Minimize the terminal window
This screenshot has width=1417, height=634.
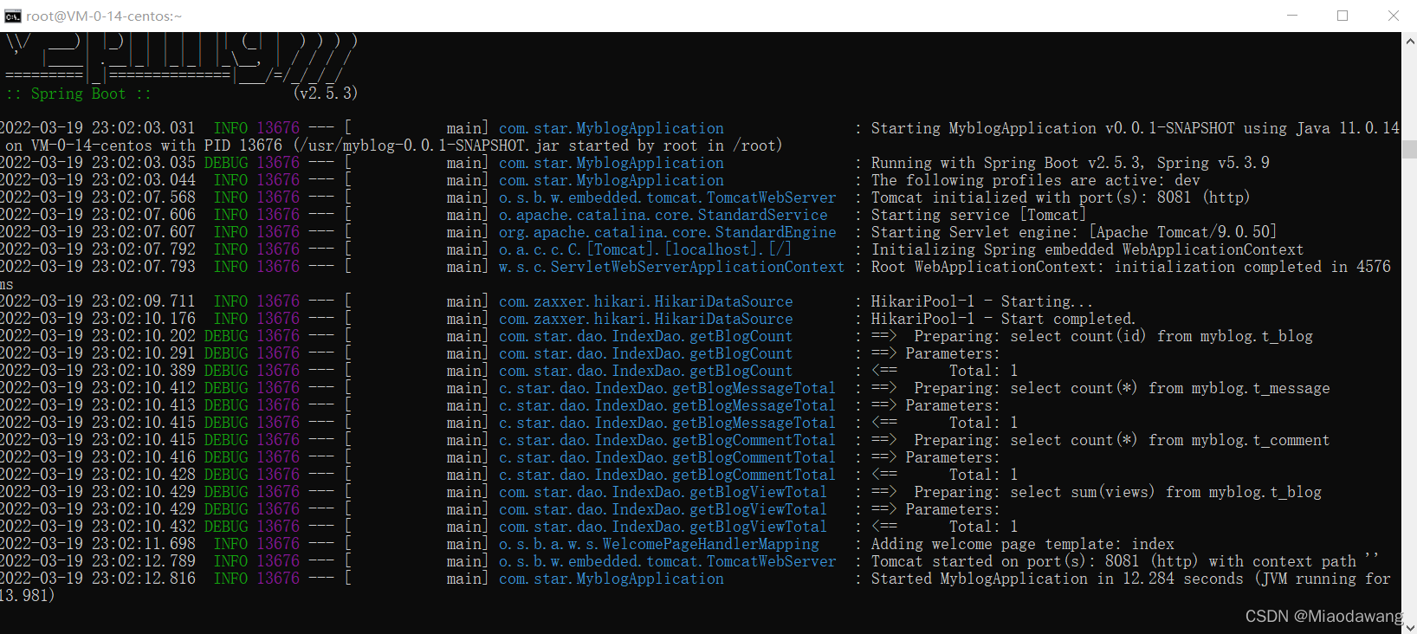point(1292,16)
